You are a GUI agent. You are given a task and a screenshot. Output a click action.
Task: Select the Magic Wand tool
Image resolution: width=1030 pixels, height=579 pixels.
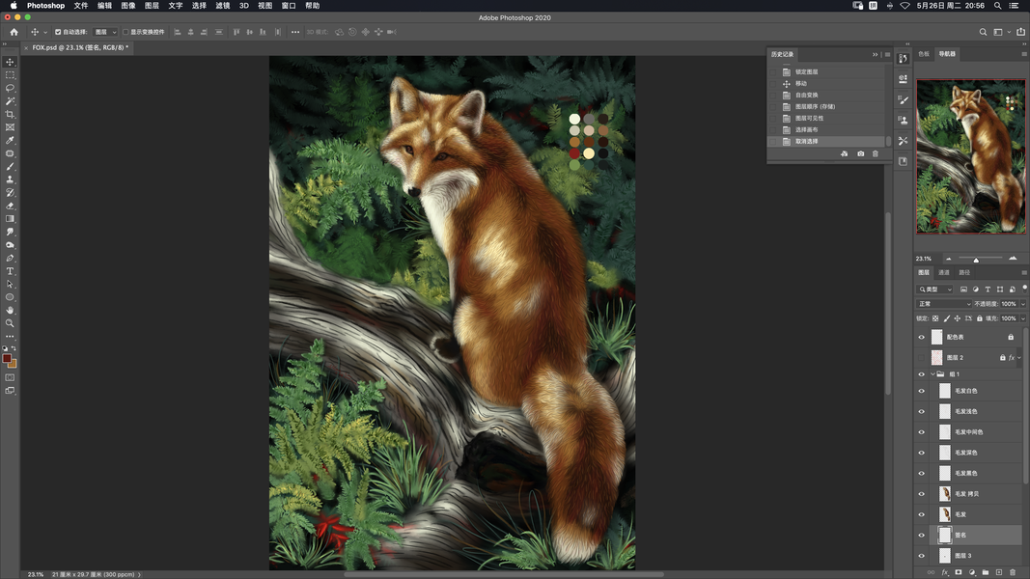pyautogui.click(x=10, y=101)
